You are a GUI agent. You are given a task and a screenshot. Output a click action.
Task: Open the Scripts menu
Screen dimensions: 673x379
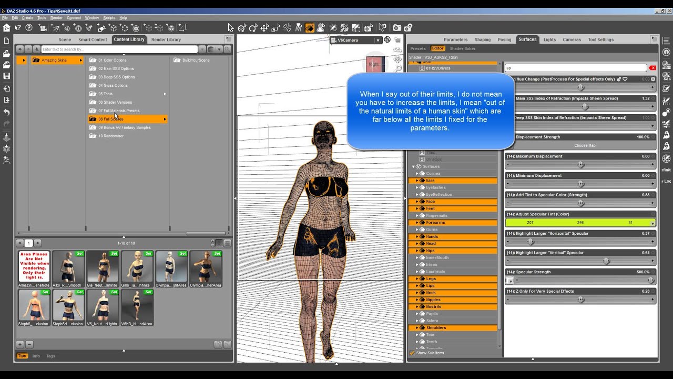[x=109, y=18]
